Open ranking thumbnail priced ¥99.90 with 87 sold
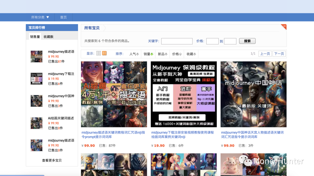The image size is (314, 176). click(36, 56)
